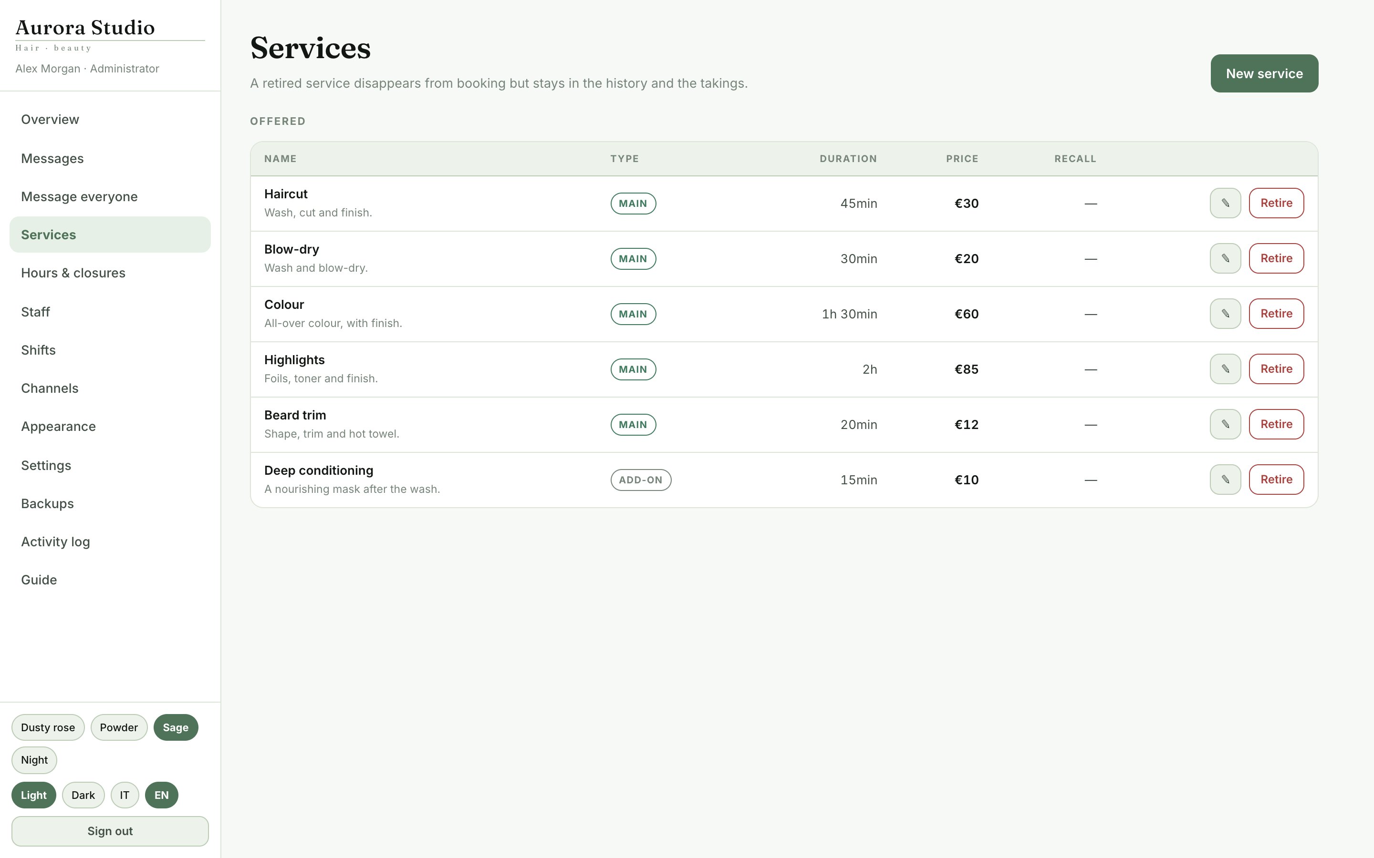Retire the Beard trim service
Viewport: 1374px width, 858px height.
1276,424
